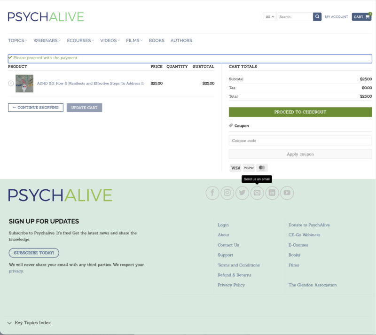
Task: Open ADHD 2.0 product title link
Action: coord(90,83)
